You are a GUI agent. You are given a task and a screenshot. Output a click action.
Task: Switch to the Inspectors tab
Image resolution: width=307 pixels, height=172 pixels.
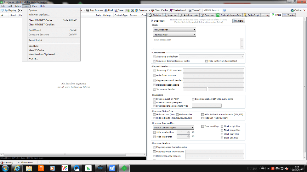171,15
